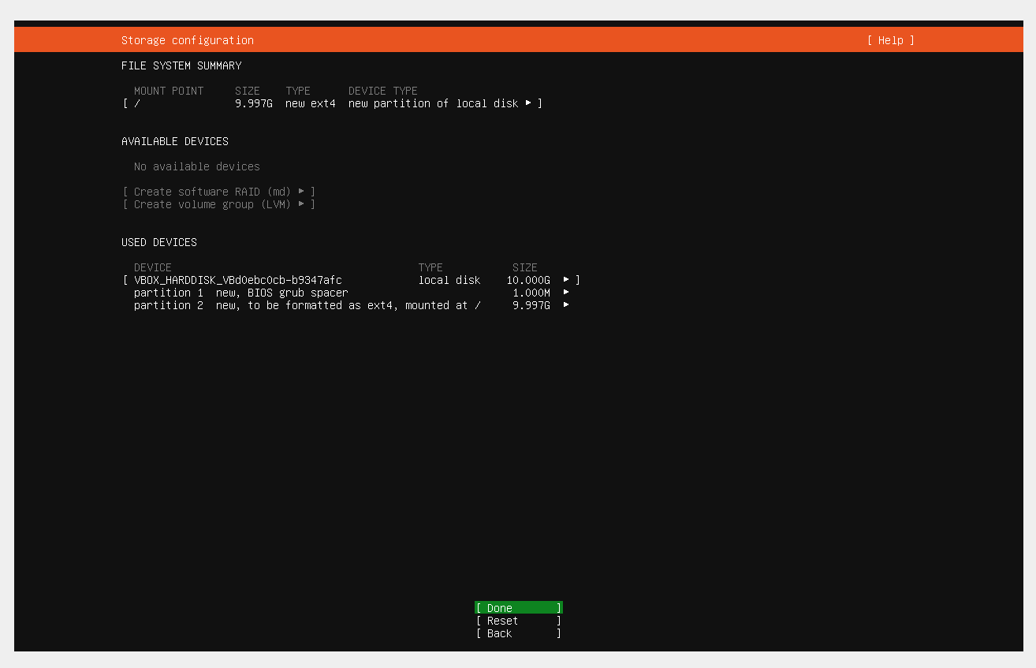Viewport: 1036px width, 668px height.
Task: Click arrow next to 10.000G disk size
Action: [566, 280]
